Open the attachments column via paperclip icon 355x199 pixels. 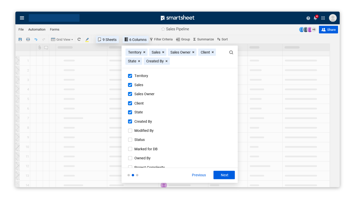click(x=40, y=47)
